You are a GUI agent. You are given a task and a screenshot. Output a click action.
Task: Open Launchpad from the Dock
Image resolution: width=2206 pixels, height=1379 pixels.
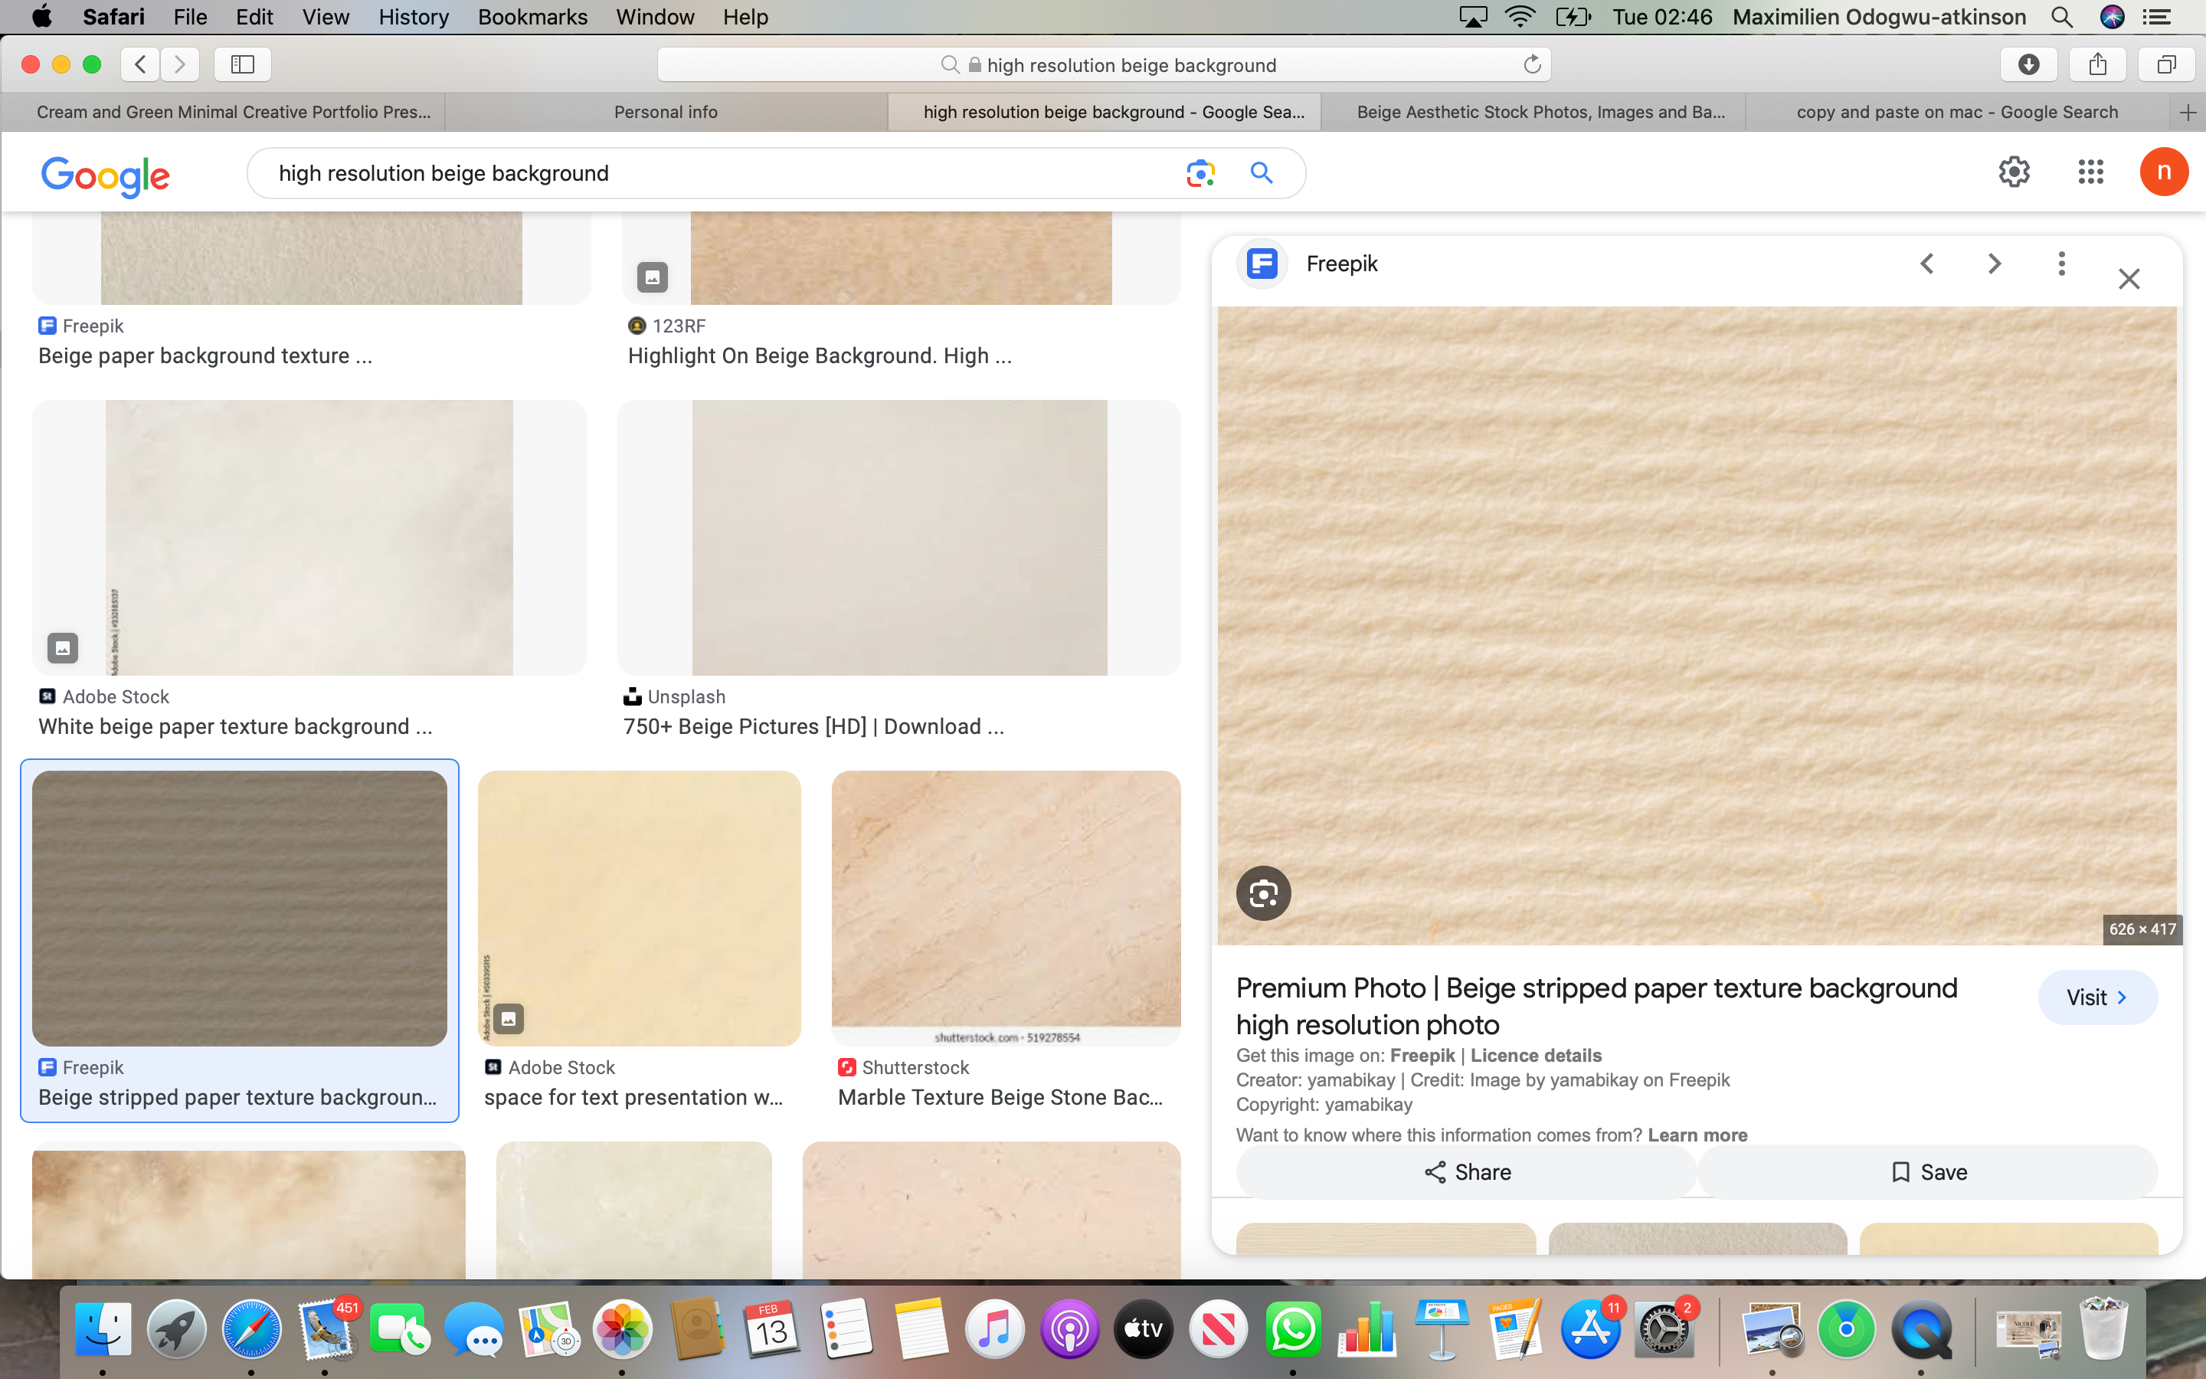177,1329
